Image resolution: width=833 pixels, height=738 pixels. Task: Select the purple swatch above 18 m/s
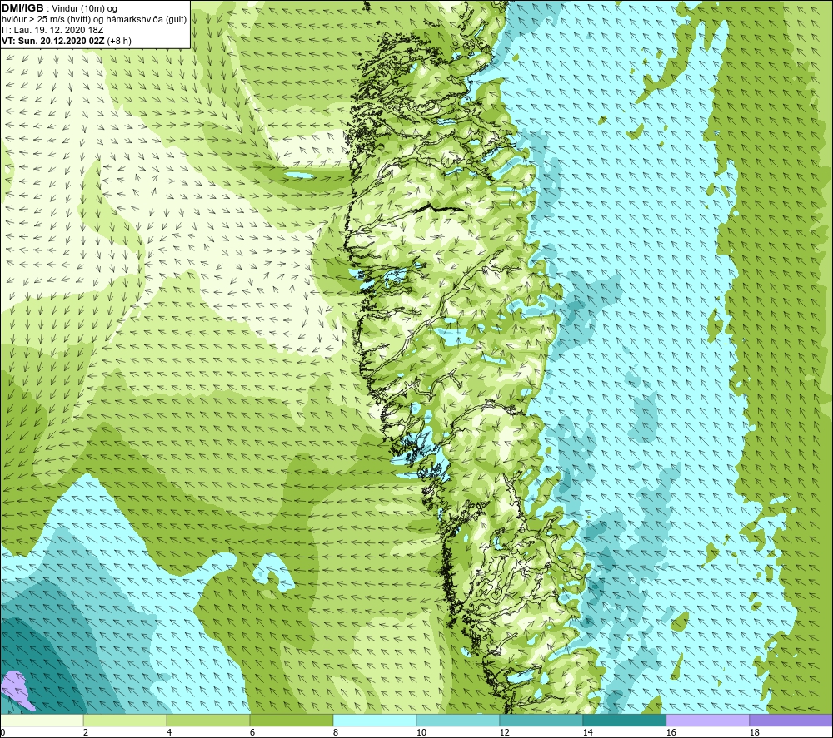791,720
